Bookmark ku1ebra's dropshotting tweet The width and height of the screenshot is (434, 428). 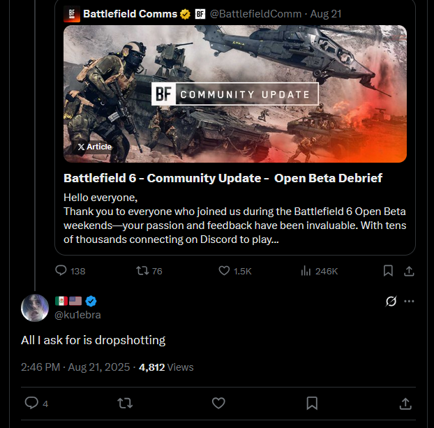tap(312, 403)
